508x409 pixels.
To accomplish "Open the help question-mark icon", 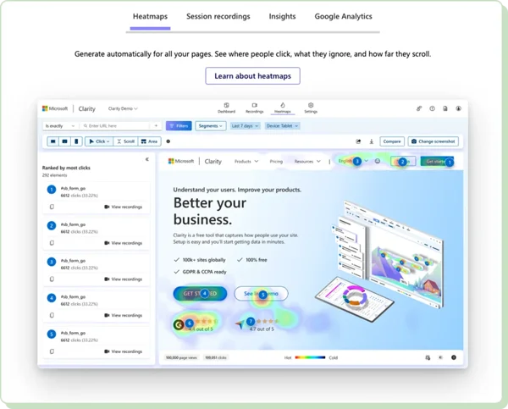I will point(432,108).
